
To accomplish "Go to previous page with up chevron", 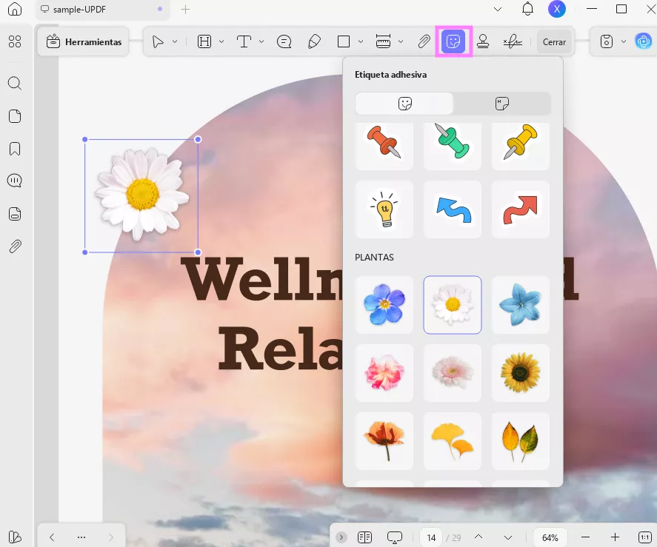I will pos(478,537).
